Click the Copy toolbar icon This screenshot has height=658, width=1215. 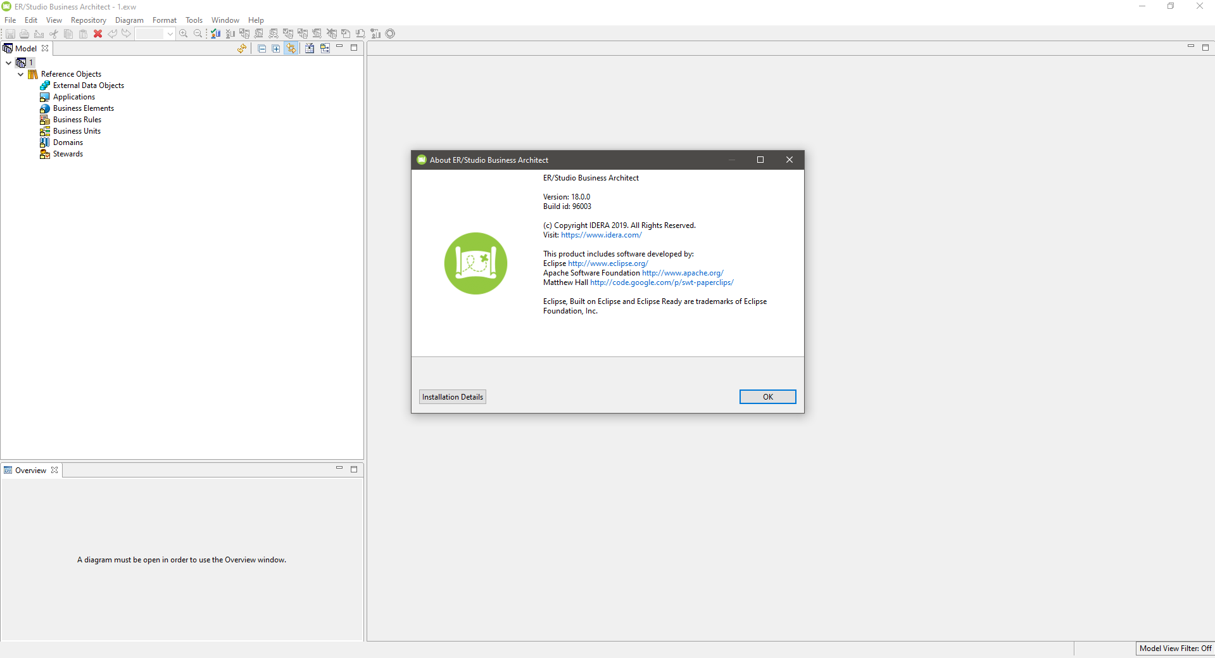(x=68, y=34)
